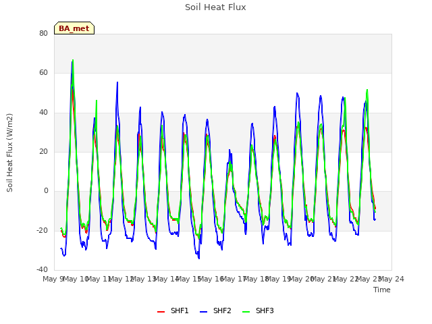
Task: Click the green SHF3 legend swatch
Action: 246,312
